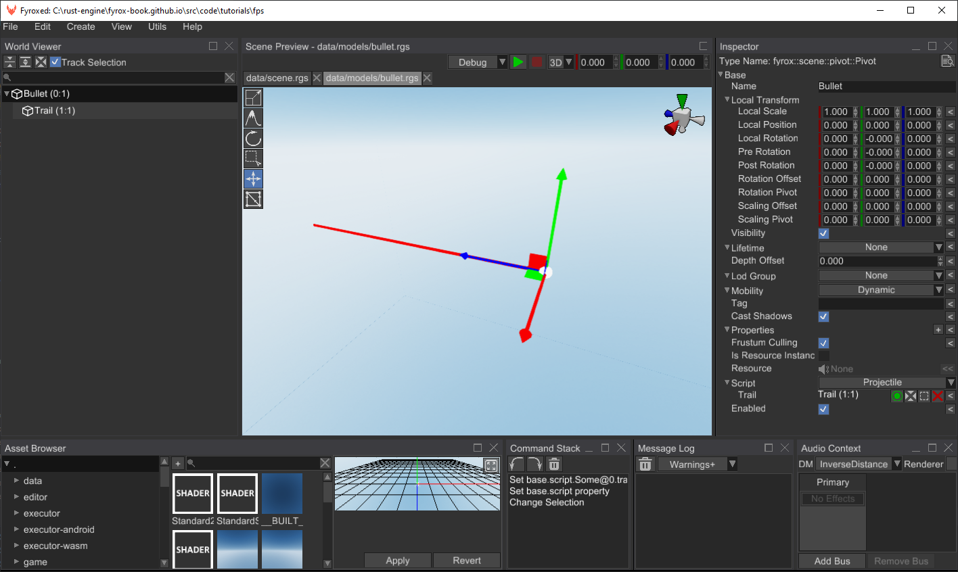Open Mobility Dynamic dropdown

coord(881,290)
